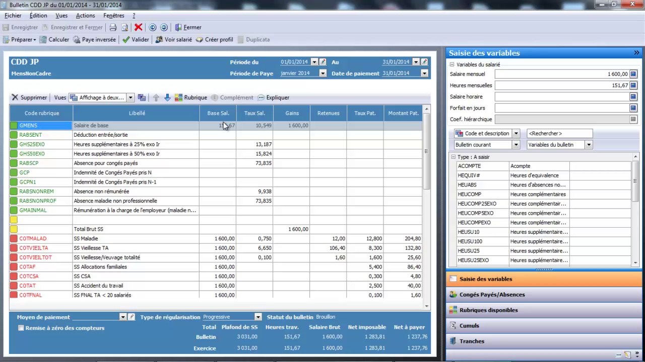This screenshot has height=362, width=645.
Task: Click Calculer in the toolbar
Action: (54, 40)
